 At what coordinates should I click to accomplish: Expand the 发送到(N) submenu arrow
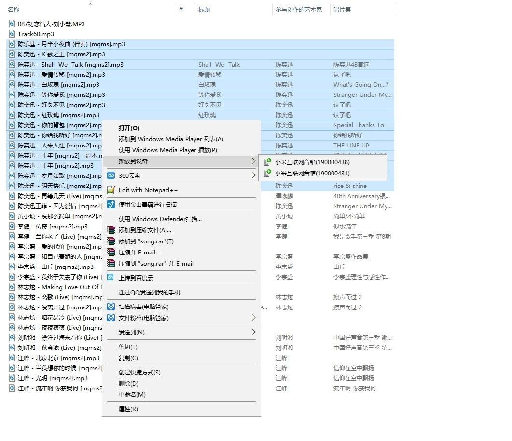click(x=253, y=332)
